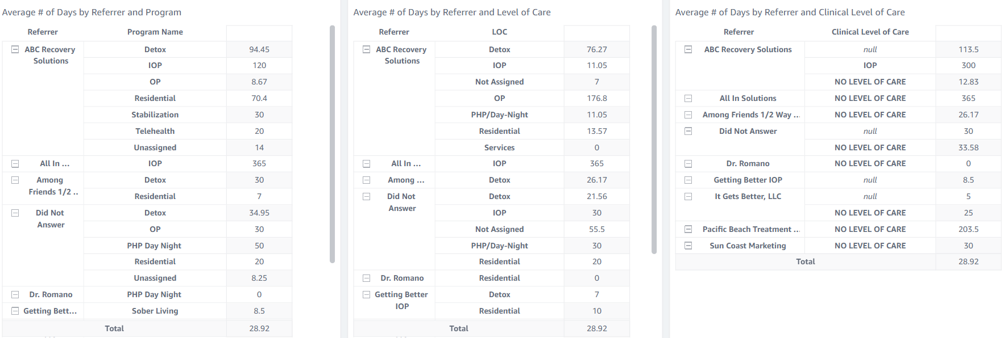Collapse Did Not Answer in Program table
Screen dimensions: 1004x338
[x=15, y=213]
